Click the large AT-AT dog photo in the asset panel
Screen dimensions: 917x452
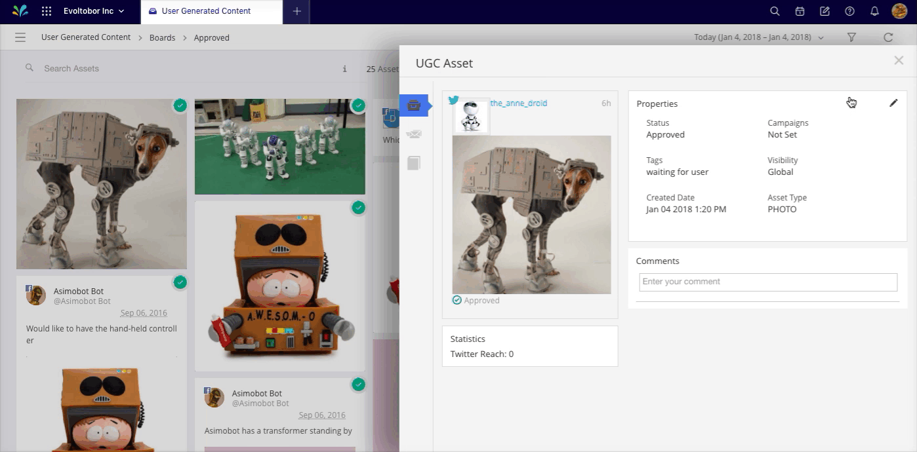coord(531,215)
